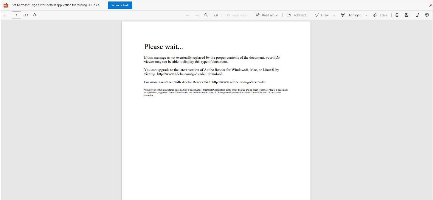Enable the Draw tool
The image size is (433, 200).
coord(322,15)
